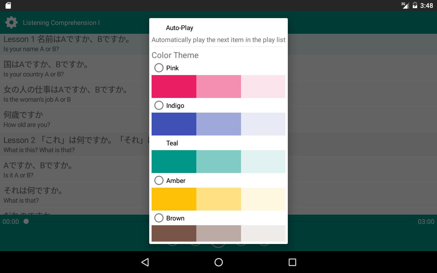Click the 00:00 elapsed time label

[11, 222]
